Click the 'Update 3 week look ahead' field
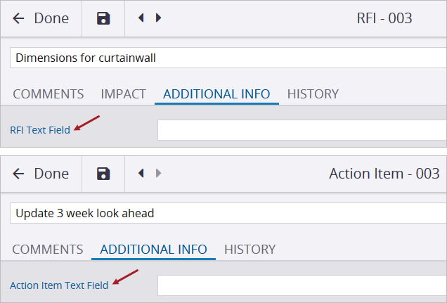Screen dimensions: 447x303 click(228, 213)
